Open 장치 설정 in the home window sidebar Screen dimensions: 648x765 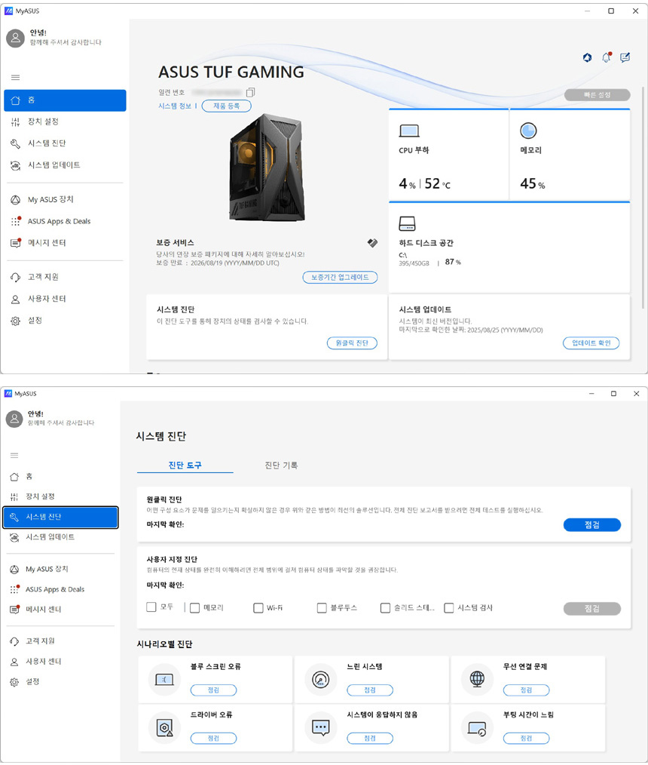point(43,121)
